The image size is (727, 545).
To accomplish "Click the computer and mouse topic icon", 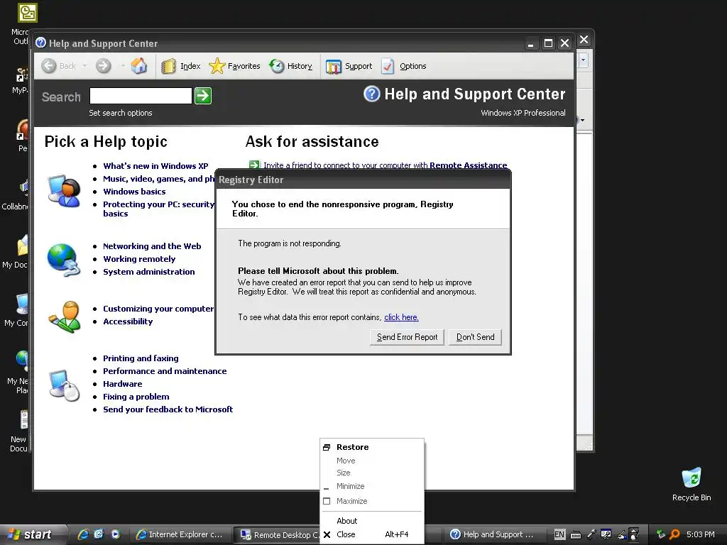I will [65, 385].
